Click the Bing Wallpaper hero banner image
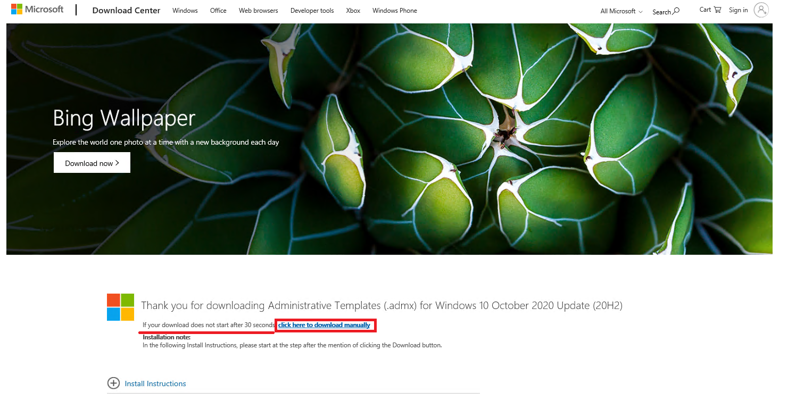796x417 pixels. [x=389, y=139]
